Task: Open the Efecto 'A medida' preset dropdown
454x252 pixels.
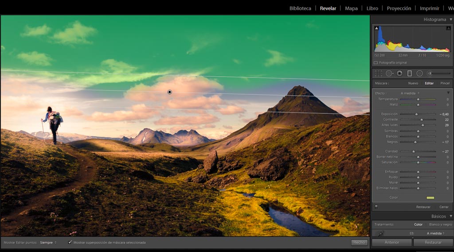Action: coord(410,93)
